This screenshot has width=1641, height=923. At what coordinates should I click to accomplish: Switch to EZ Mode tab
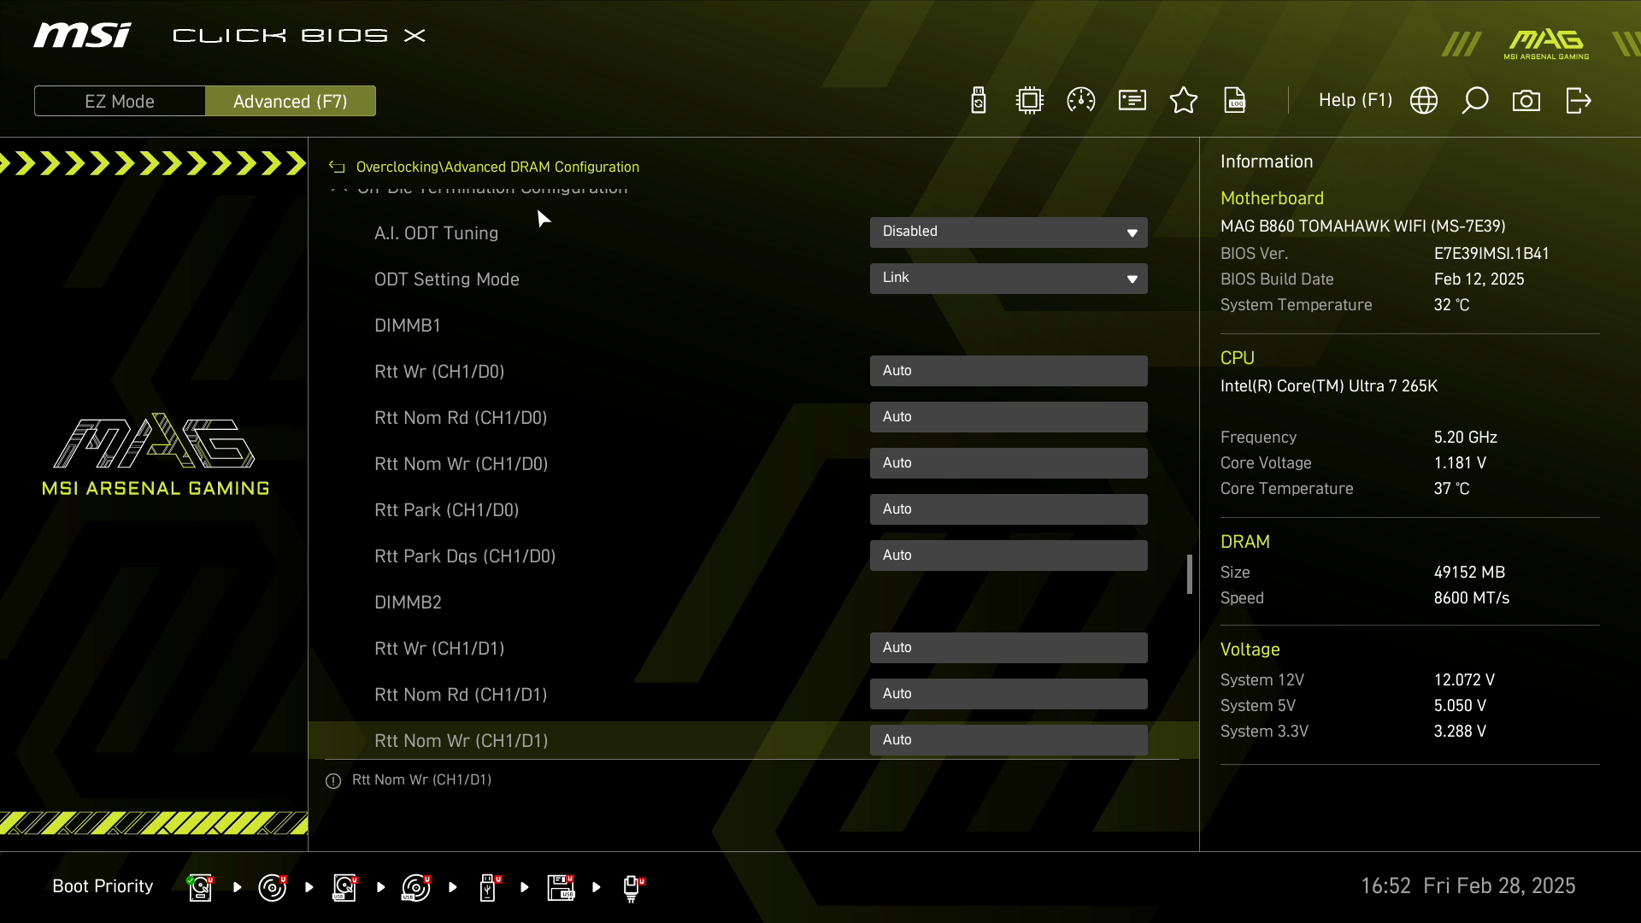point(120,101)
